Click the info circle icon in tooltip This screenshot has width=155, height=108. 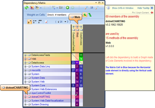(x=108, y=8)
